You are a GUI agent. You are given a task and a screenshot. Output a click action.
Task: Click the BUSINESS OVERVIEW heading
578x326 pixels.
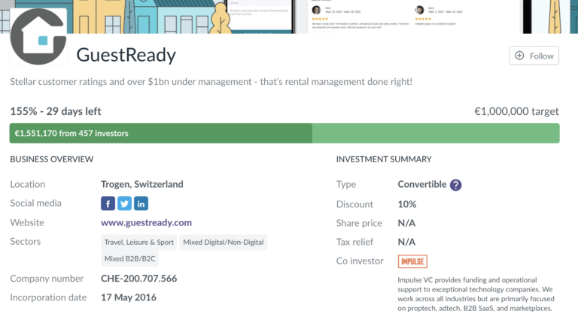pos(52,159)
